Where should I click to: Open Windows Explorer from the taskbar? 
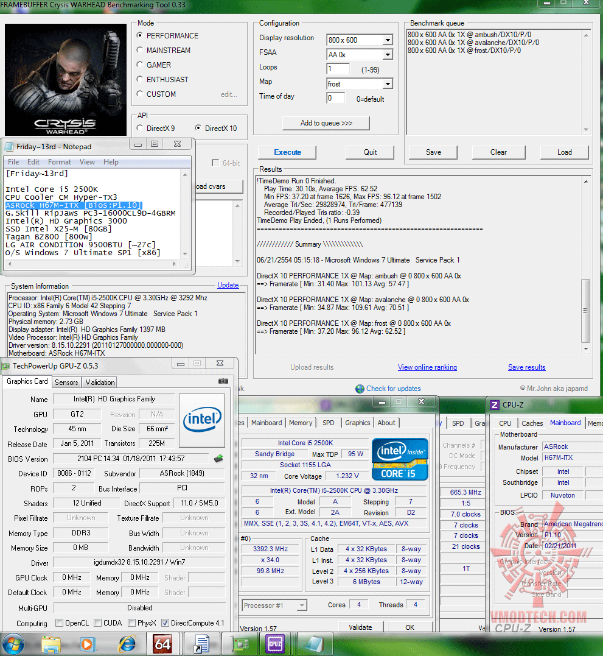coord(52,644)
